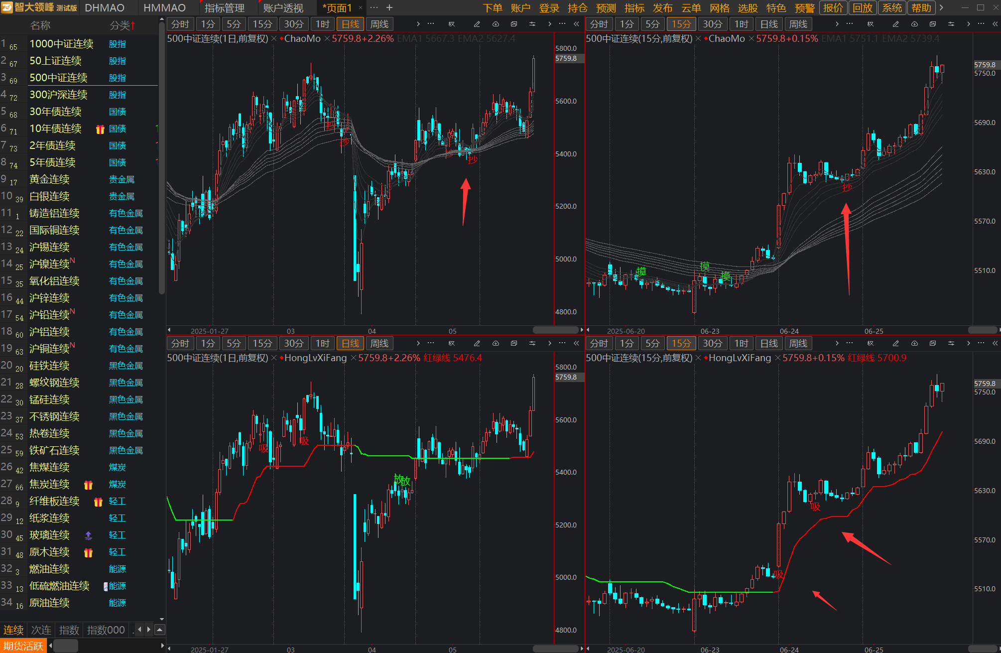Viewport: 1001px width, 653px height.
Task: Click the gift icon beside 10年债连续
Action: click(x=100, y=129)
